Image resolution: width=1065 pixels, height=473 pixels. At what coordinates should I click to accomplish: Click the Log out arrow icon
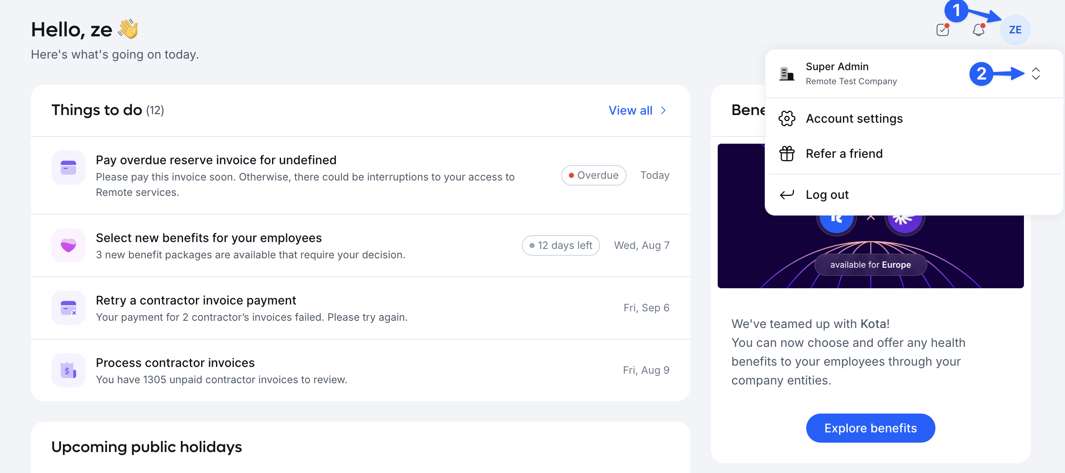(x=787, y=195)
